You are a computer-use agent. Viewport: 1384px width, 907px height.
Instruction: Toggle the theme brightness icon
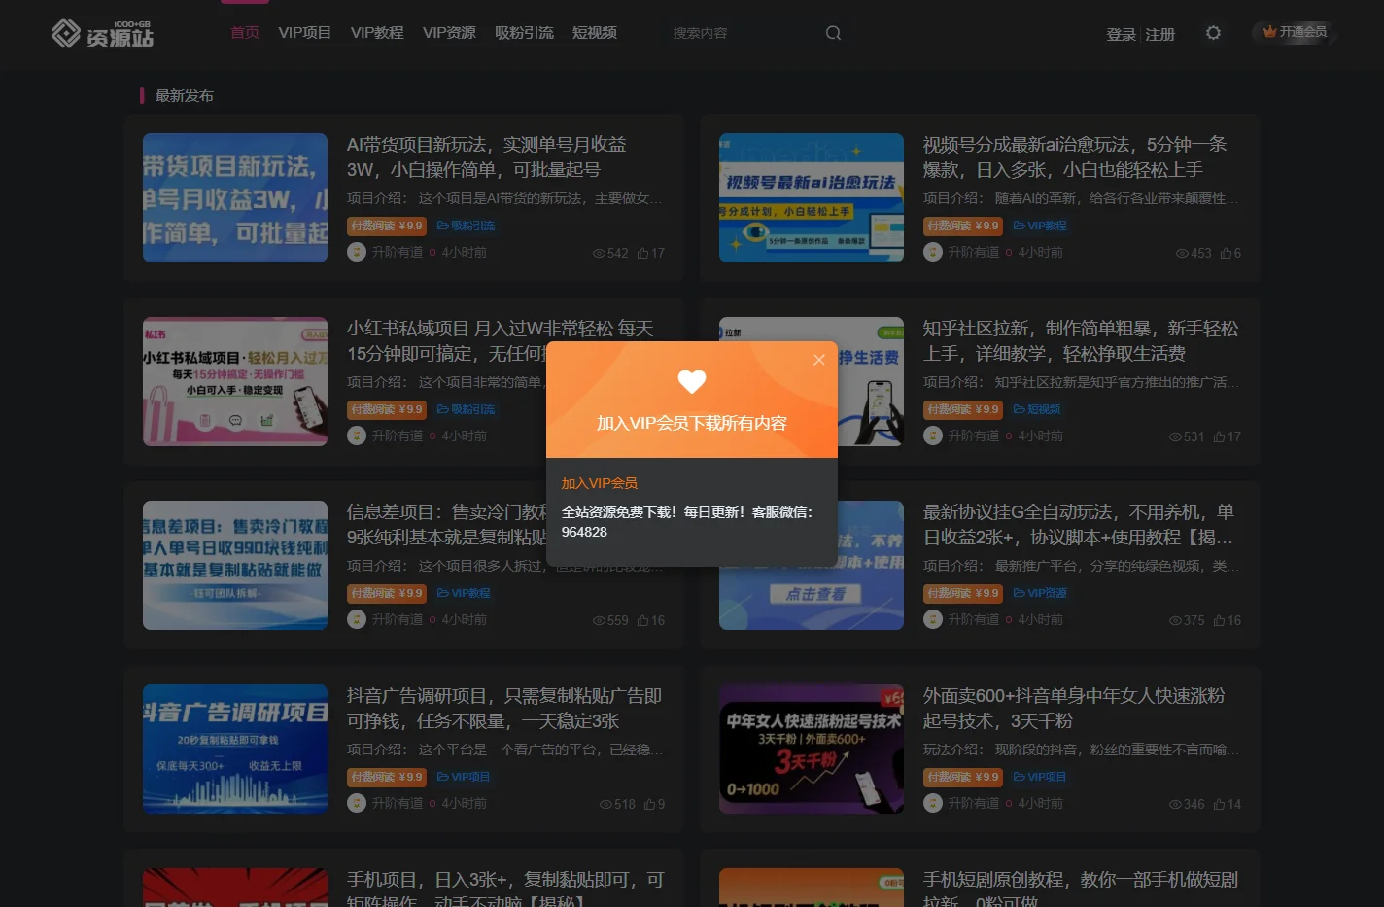point(1213,33)
